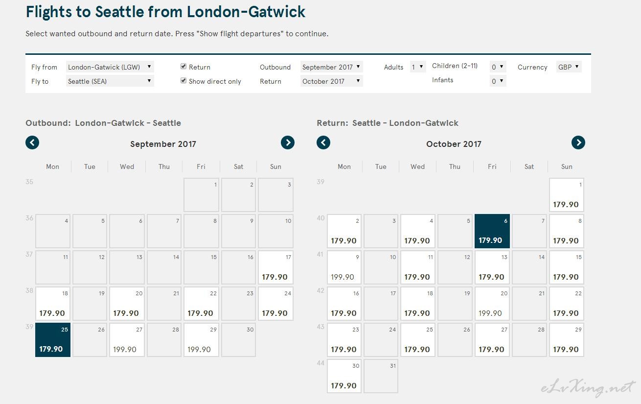641x404 pixels.
Task: Select selected September 25 outbound date
Action: tap(53, 340)
